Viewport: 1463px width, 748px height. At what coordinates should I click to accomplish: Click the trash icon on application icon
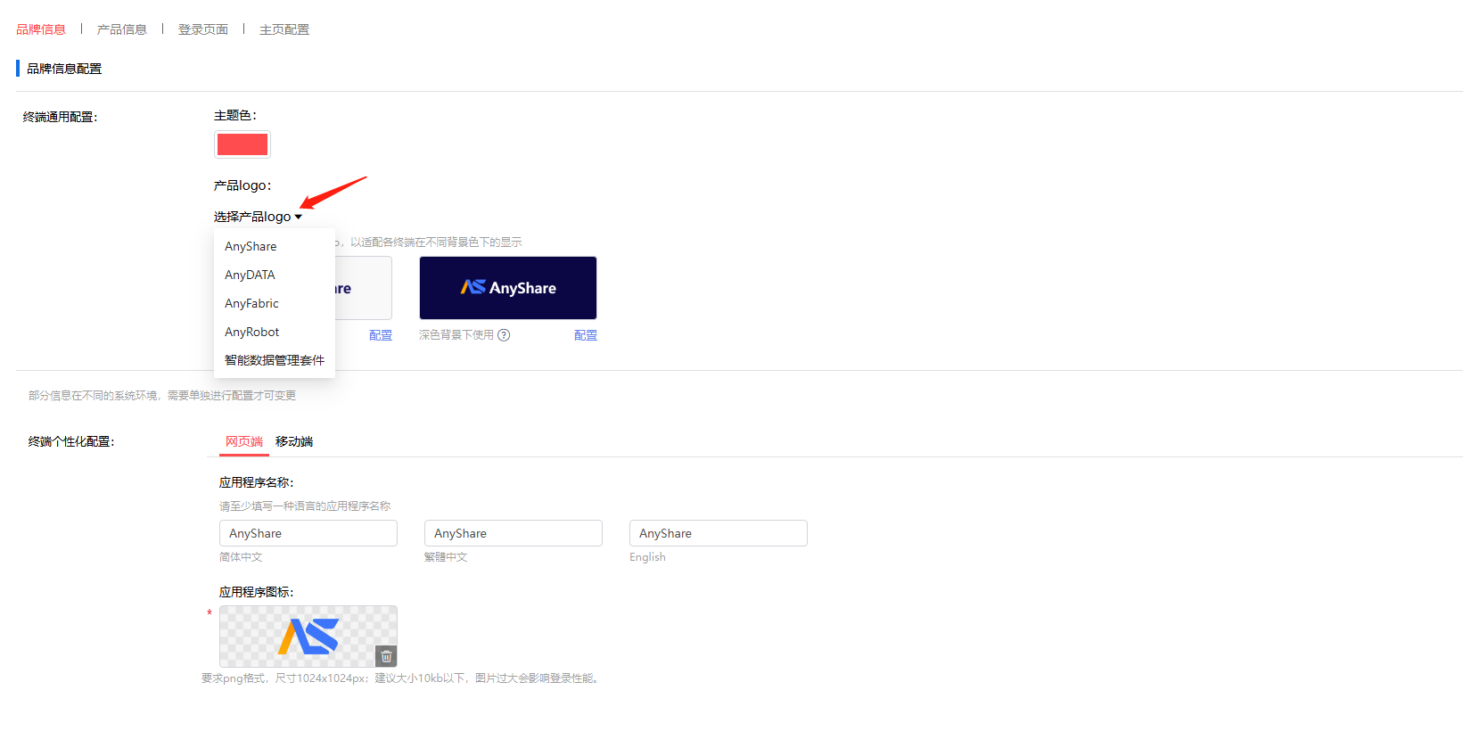pyautogui.click(x=386, y=656)
